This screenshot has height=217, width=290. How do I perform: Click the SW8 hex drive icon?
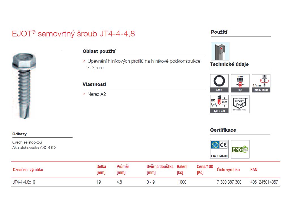pyautogui.click(x=219, y=83)
